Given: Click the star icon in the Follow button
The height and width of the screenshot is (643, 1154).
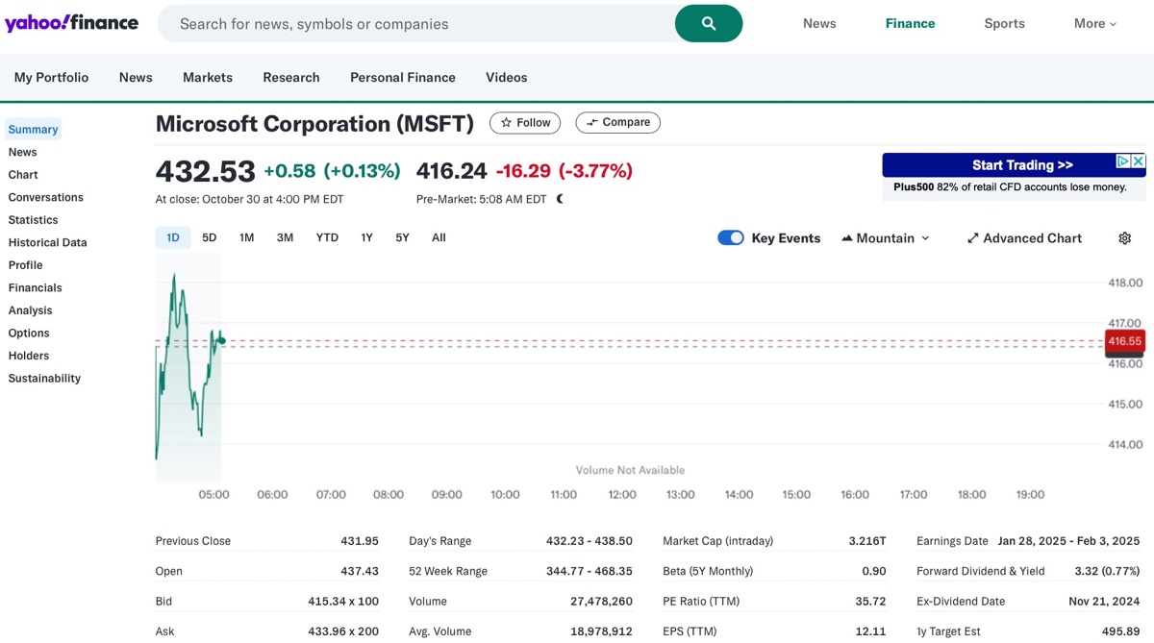Looking at the screenshot, I should point(505,122).
